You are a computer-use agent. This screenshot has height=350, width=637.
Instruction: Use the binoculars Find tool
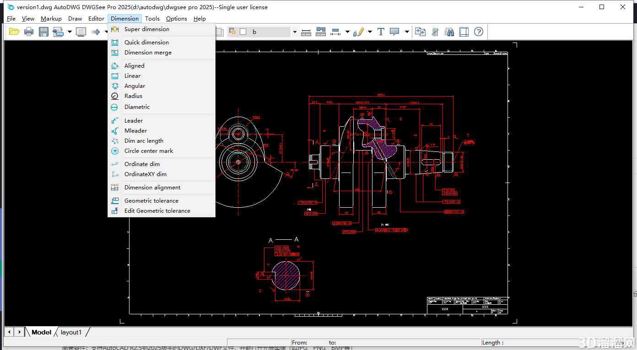point(450,32)
